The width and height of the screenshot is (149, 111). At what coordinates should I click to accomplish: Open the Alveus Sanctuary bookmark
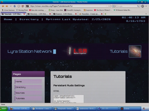click(x=8, y=10)
